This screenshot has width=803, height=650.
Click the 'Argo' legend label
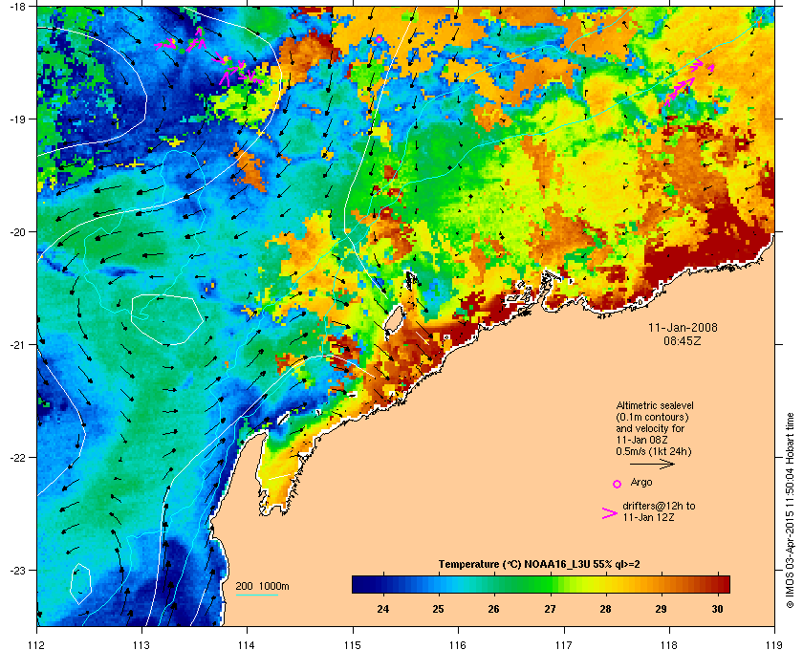click(641, 483)
